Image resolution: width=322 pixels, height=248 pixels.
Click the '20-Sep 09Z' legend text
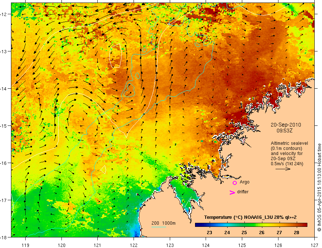(x=283, y=159)
